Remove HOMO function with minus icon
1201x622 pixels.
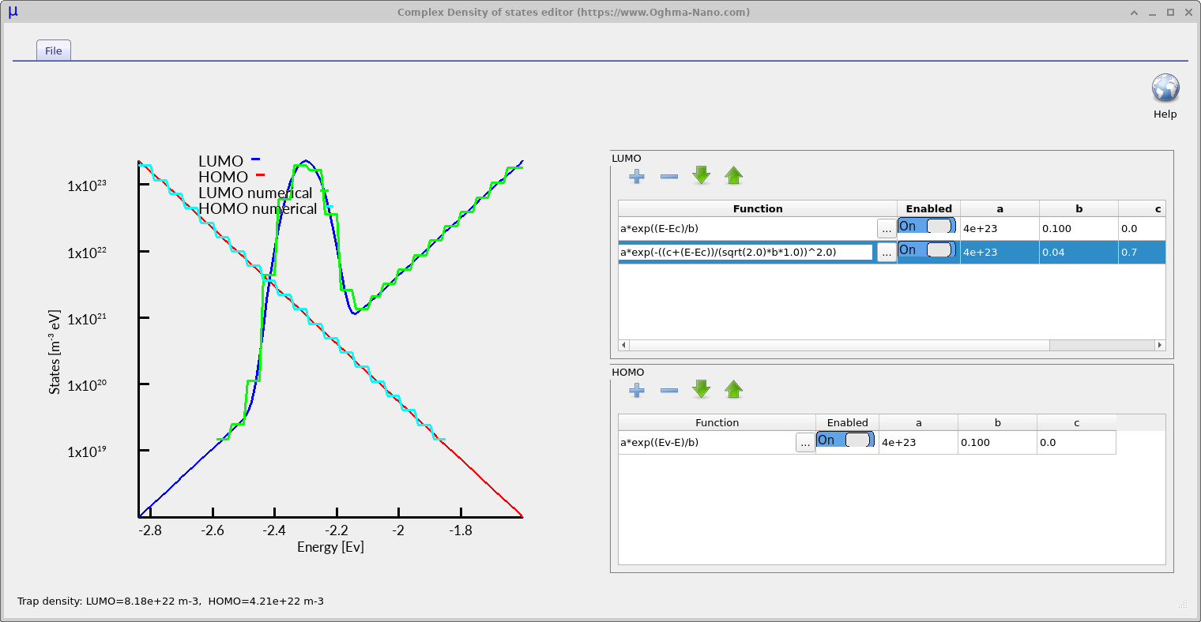(x=669, y=390)
